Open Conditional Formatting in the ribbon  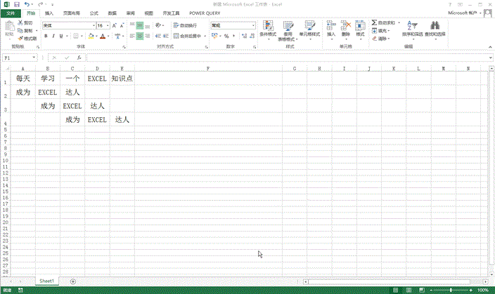point(267,28)
